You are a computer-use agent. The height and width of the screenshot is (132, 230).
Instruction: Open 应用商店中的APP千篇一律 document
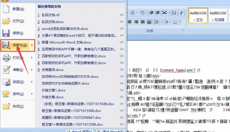point(79,49)
